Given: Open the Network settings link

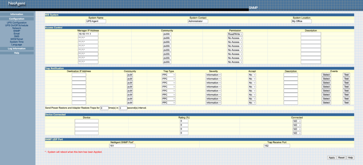Looking at the screenshot, I should [x=17, y=28].
